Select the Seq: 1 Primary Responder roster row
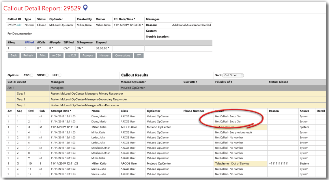 pos(87,94)
